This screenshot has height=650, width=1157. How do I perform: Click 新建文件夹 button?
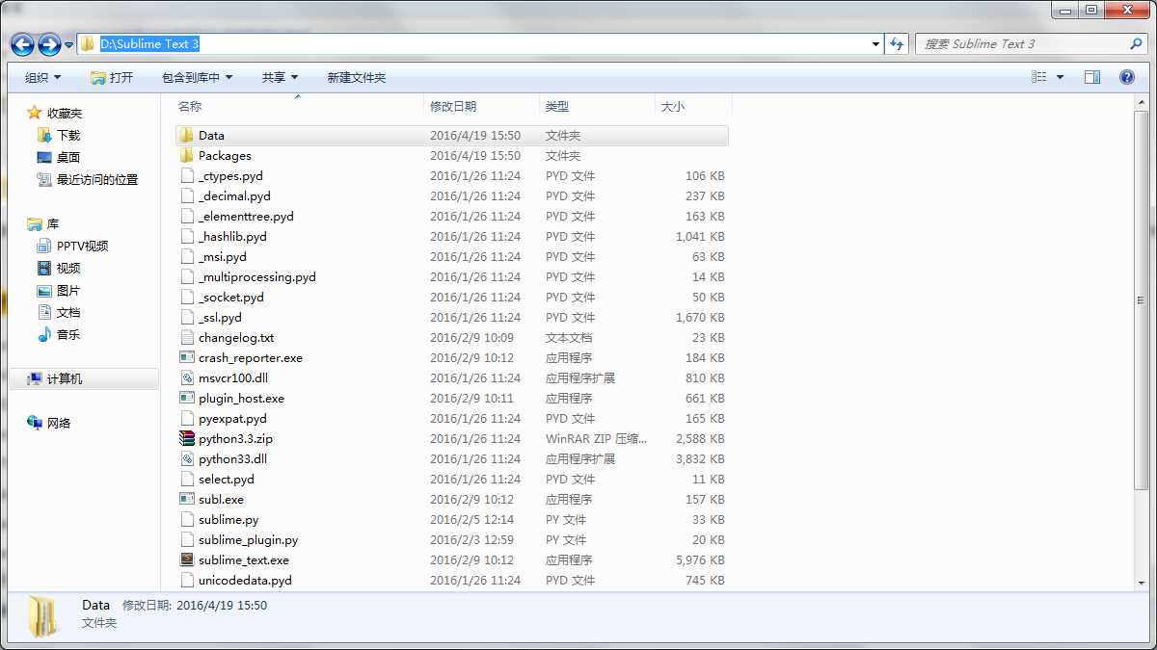356,77
